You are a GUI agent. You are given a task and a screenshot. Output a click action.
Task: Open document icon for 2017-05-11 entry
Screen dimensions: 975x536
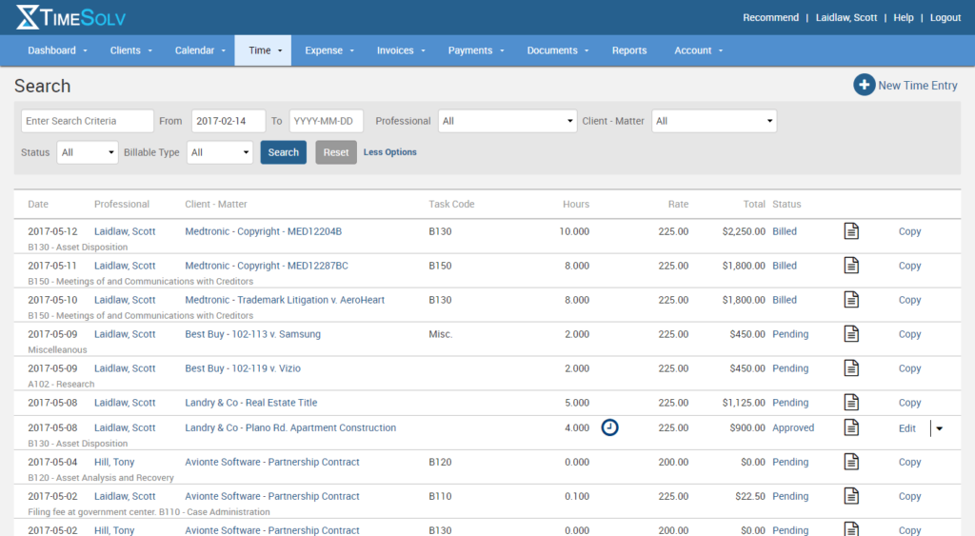click(x=851, y=266)
